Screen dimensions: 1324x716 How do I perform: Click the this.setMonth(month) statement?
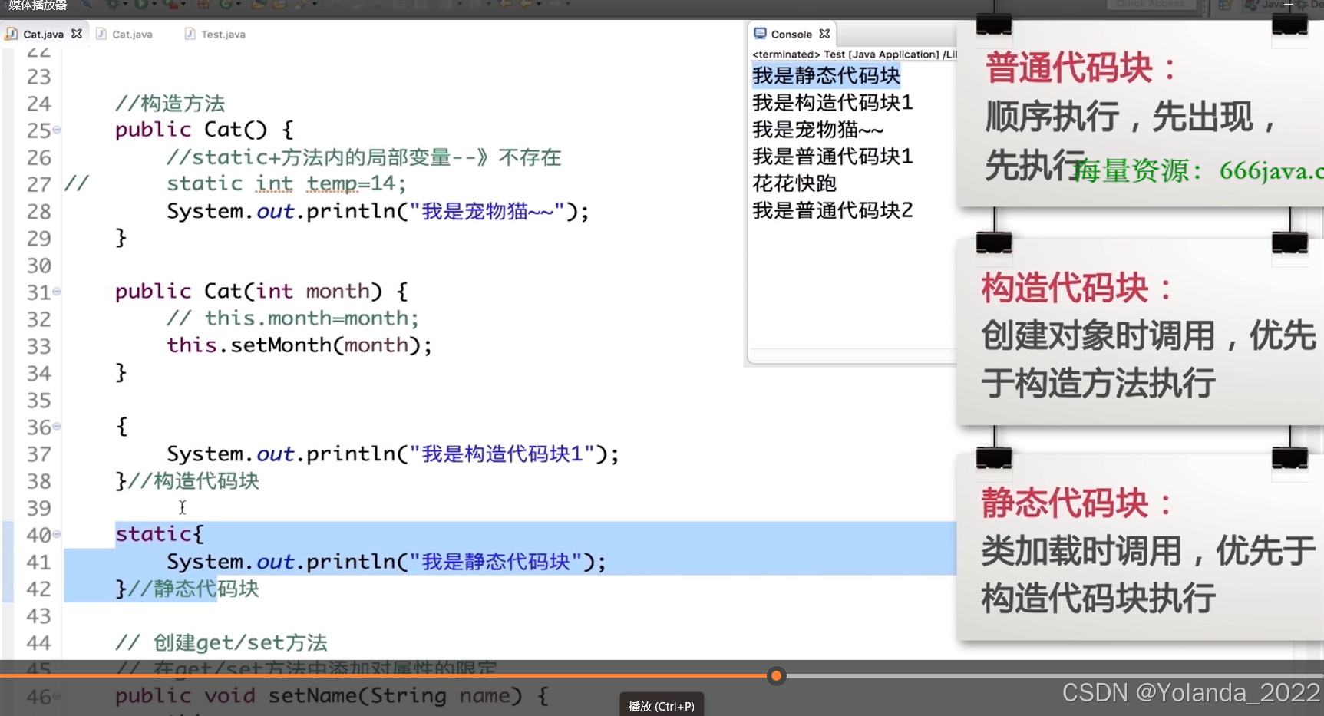coord(299,345)
